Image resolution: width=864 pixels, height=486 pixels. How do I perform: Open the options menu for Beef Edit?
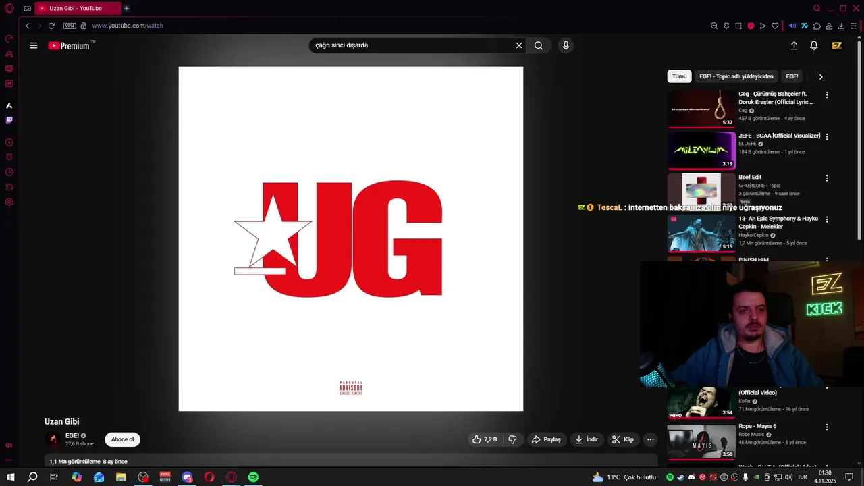pyautogui.click(x=827, y=178)
